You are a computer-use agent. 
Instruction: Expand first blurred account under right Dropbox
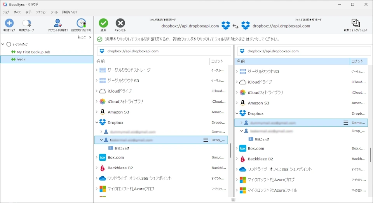[x=241, y=122]
